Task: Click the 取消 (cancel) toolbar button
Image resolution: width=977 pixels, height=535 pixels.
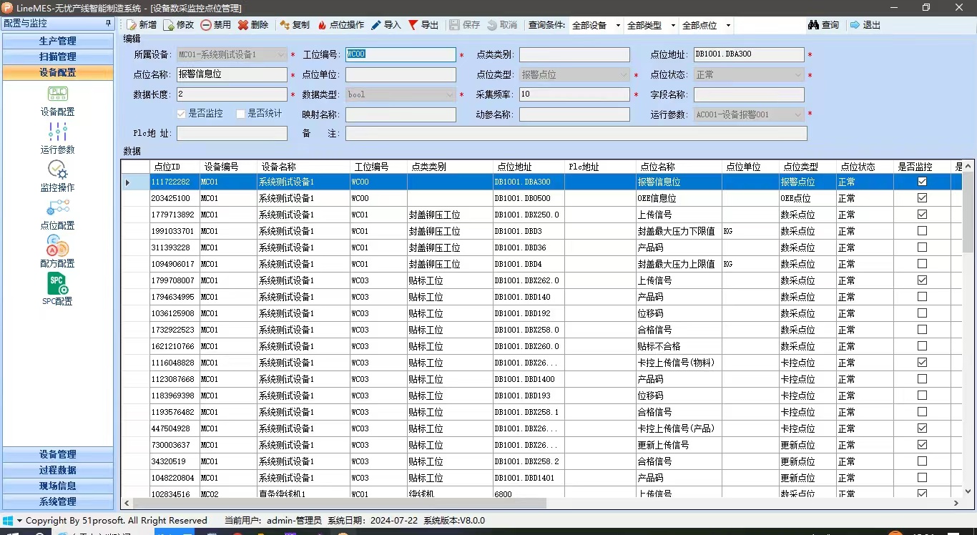Action: [502, 25]
